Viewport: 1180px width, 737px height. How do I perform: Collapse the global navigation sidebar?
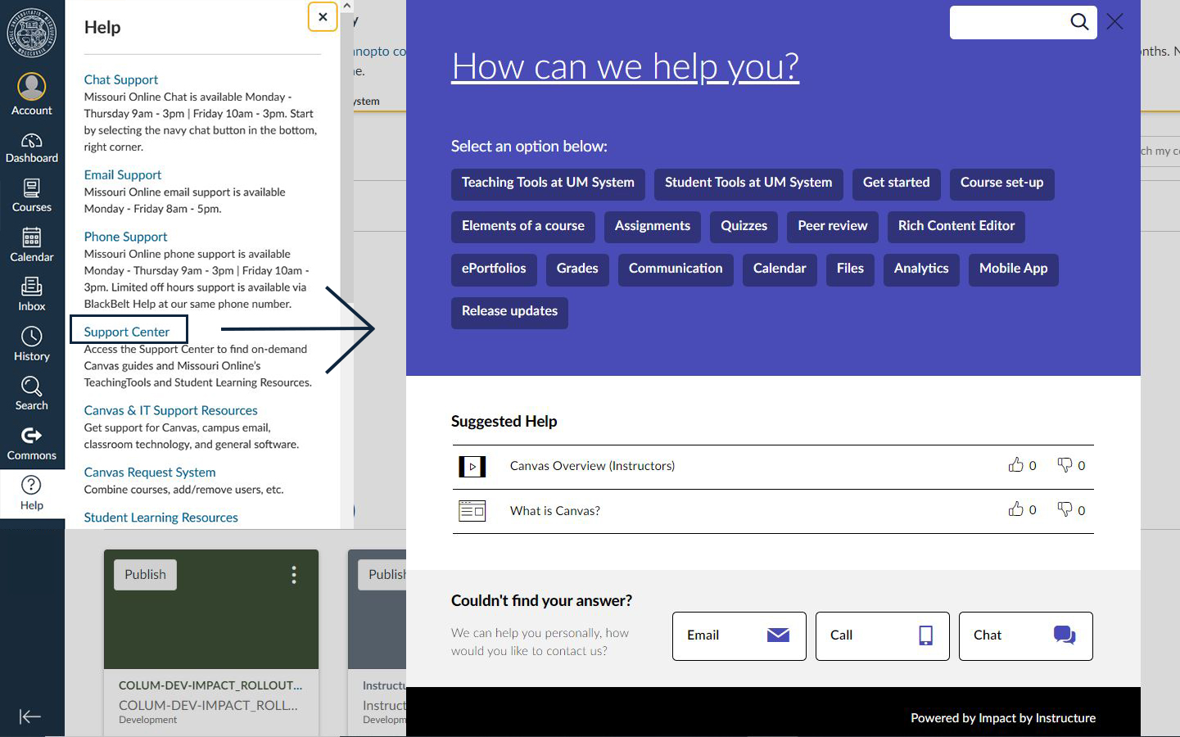pos(30,717)
